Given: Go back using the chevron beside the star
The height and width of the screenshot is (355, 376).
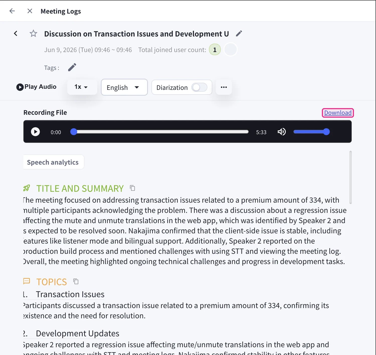Looking at the screenshot, I should 16,33.
